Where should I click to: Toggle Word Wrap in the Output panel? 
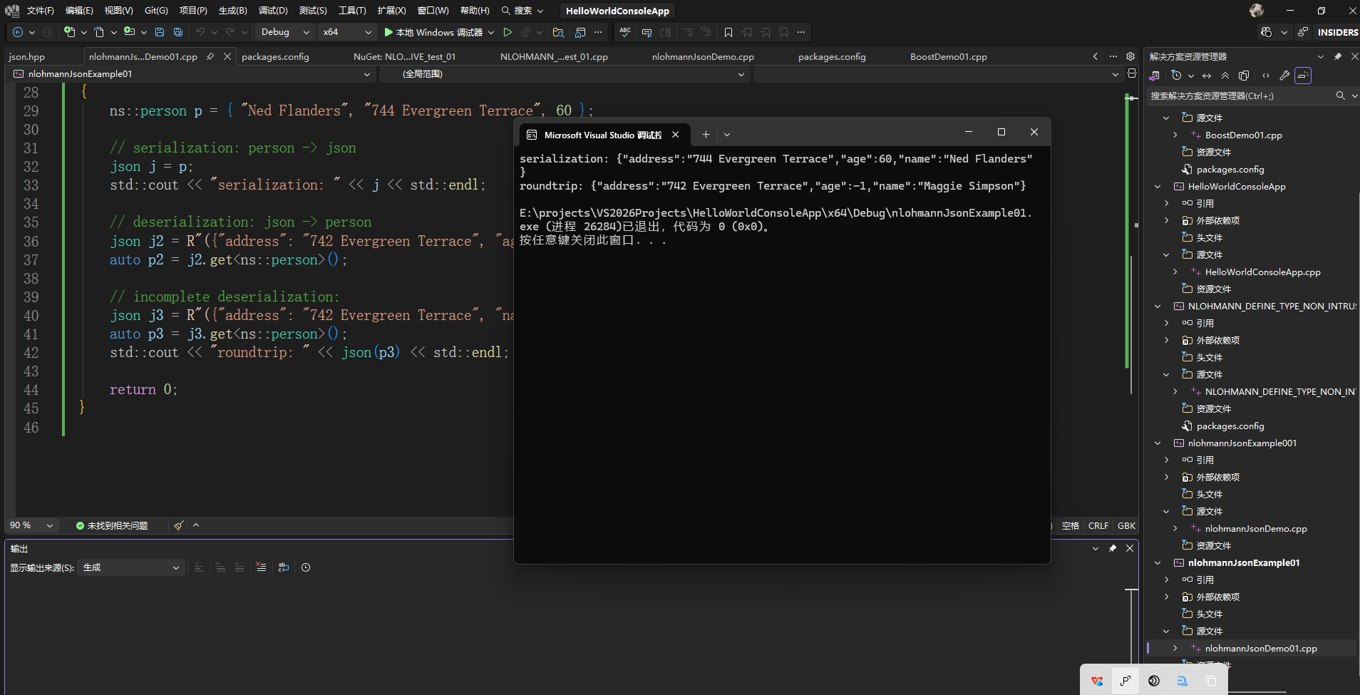(284, 567)
